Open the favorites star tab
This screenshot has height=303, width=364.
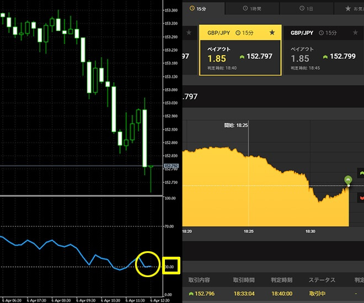pos(349,9)
